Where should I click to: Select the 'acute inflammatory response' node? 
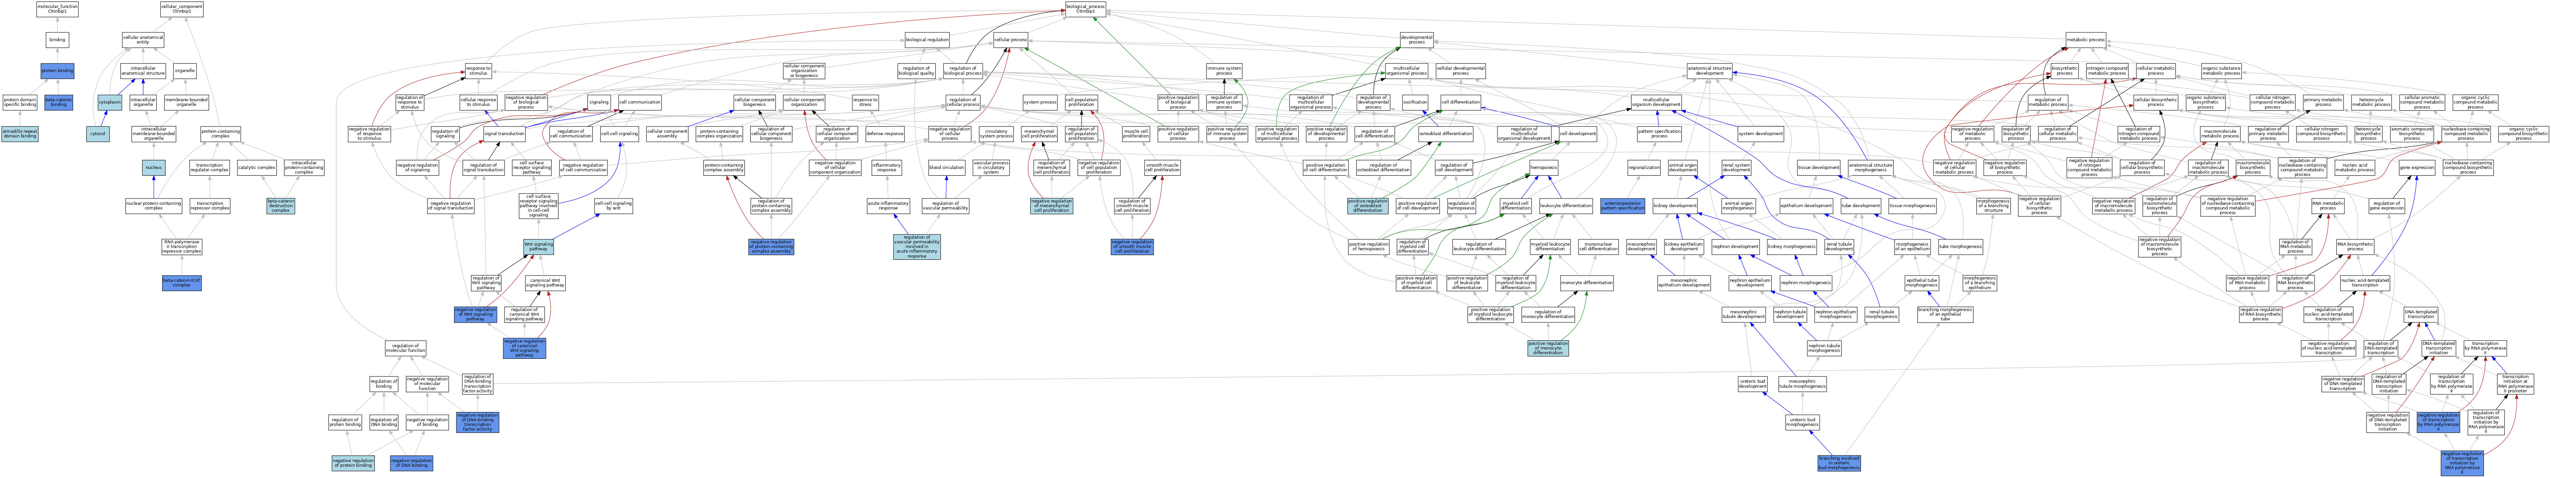click(x=888, y=206)
